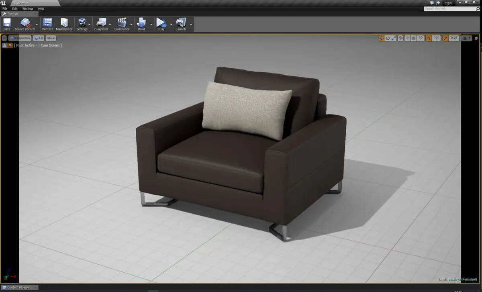The width and height of the screenshot is (482, 292).
Task: Toggle the world/local coordinate system globe icon
Action: (400, 38)
